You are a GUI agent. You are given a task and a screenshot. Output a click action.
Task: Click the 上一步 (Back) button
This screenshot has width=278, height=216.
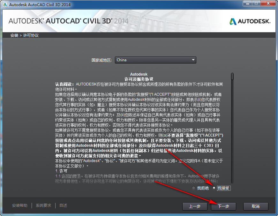(x=195, y=206)
